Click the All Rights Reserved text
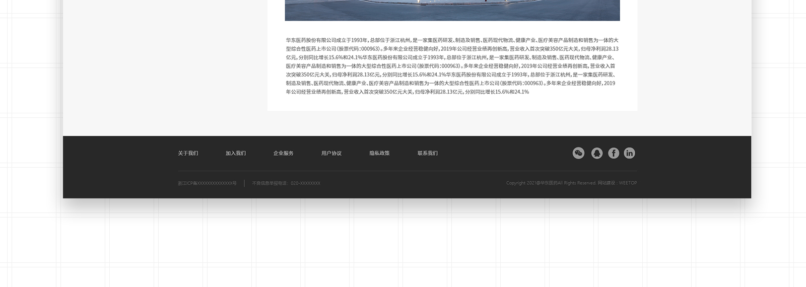Image resolution: width=806 pixels, height=287 pixels. (577, 183)
